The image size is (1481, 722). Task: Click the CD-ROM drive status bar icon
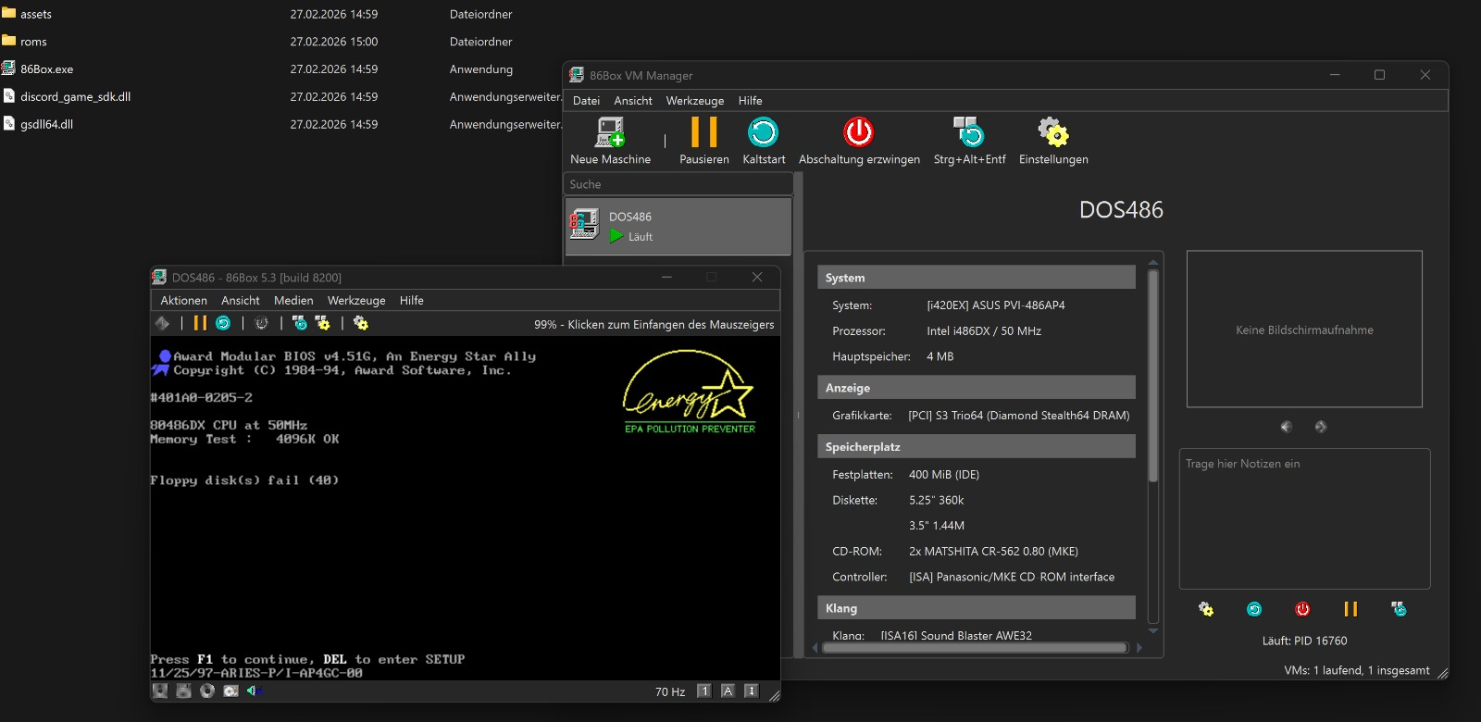click(x=207, y=691)
